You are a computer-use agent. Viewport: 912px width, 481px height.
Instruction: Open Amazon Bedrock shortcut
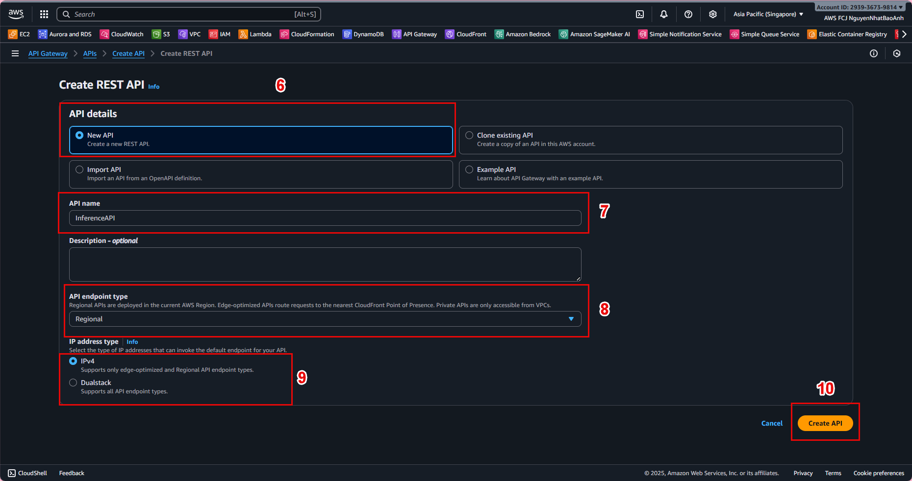pos(523,34)
